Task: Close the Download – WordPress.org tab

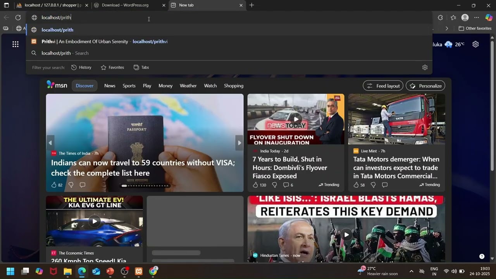Action: [164, 5]
